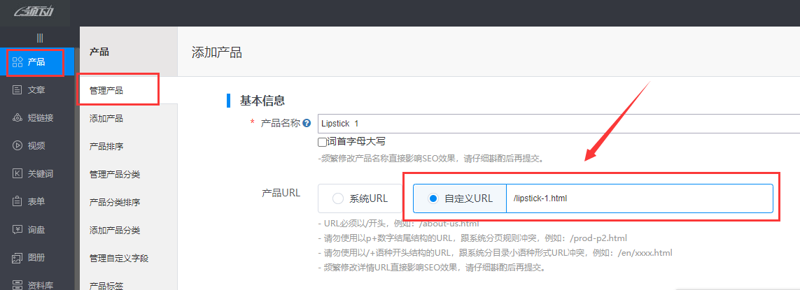Open 短链接 section in sidebar
This screenshot has width=800, height=290.
(x=36, y=118)
